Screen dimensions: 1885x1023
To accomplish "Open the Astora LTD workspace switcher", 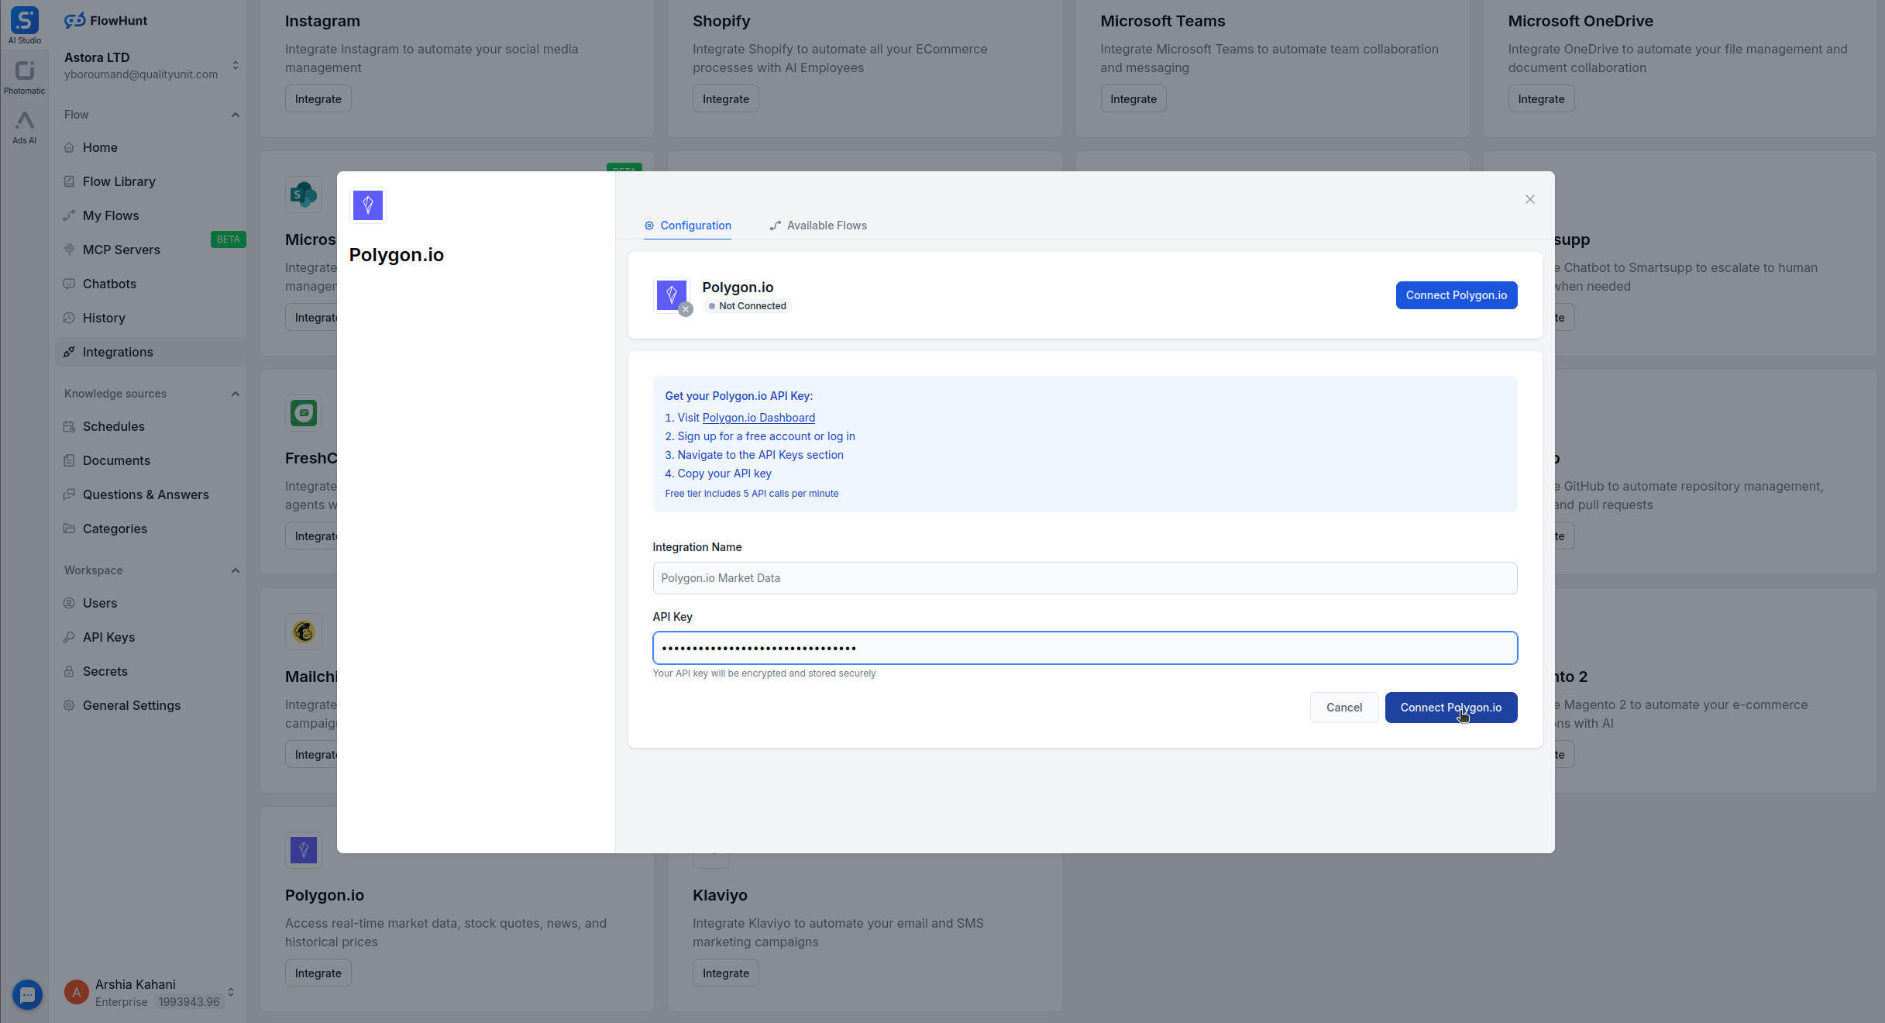I will point(235,65).
